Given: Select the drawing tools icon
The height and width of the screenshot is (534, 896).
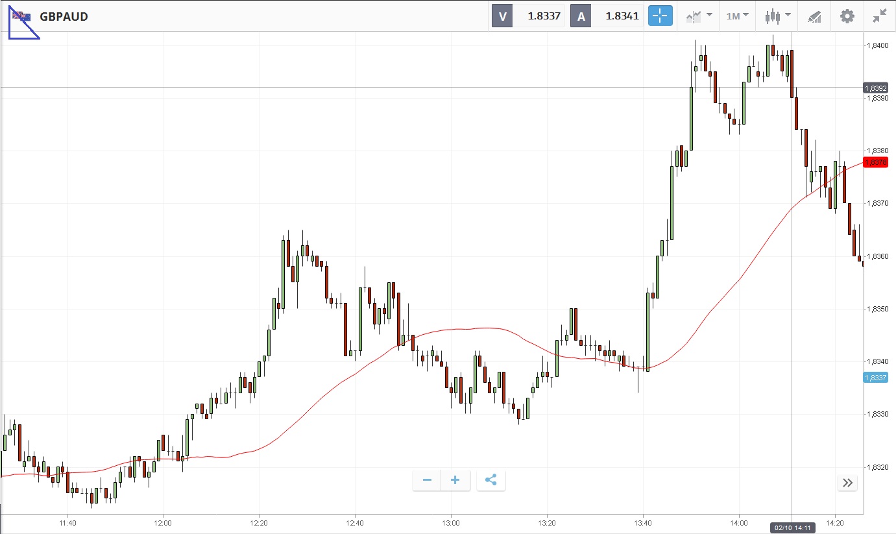Looking at the screenshot, I should point(814,16).
